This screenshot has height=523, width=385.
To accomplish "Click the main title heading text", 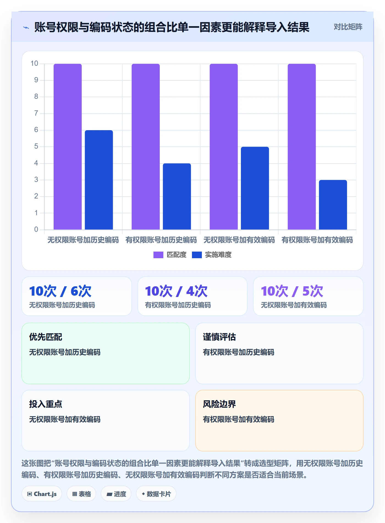I will coord(172,27).
